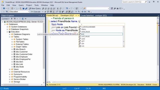Refresh the Object Explorer tree

[x=23, y=19]
